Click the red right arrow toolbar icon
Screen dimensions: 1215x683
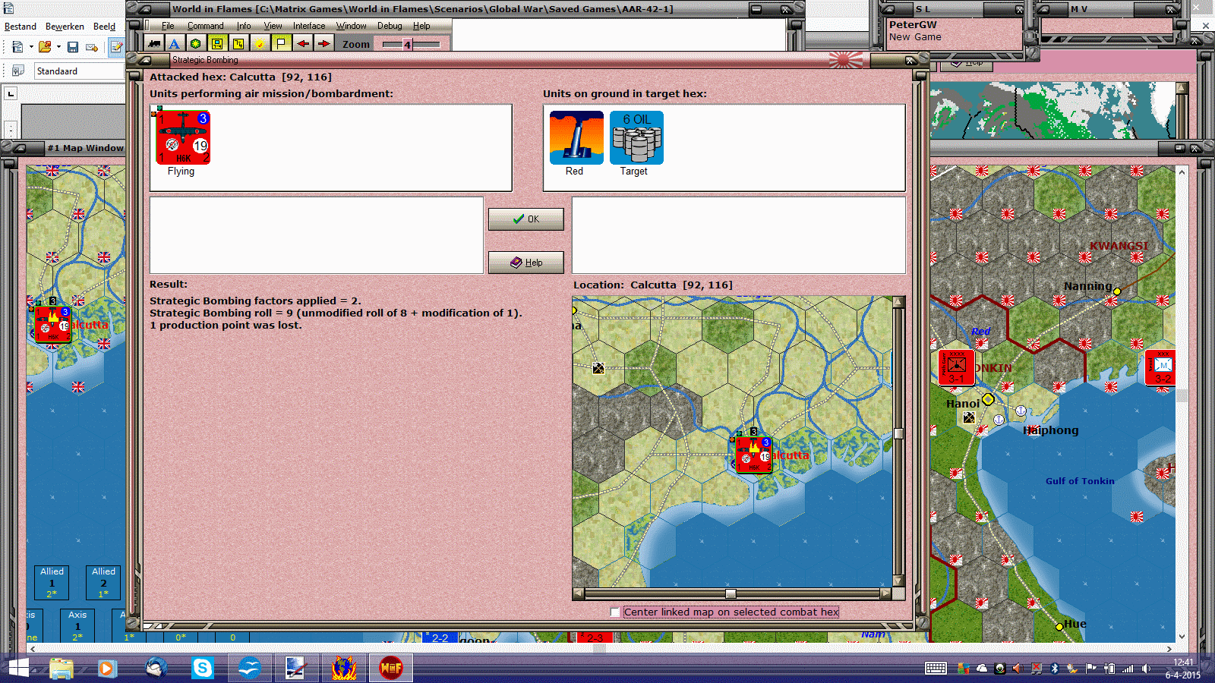click(x=323, y=43)
